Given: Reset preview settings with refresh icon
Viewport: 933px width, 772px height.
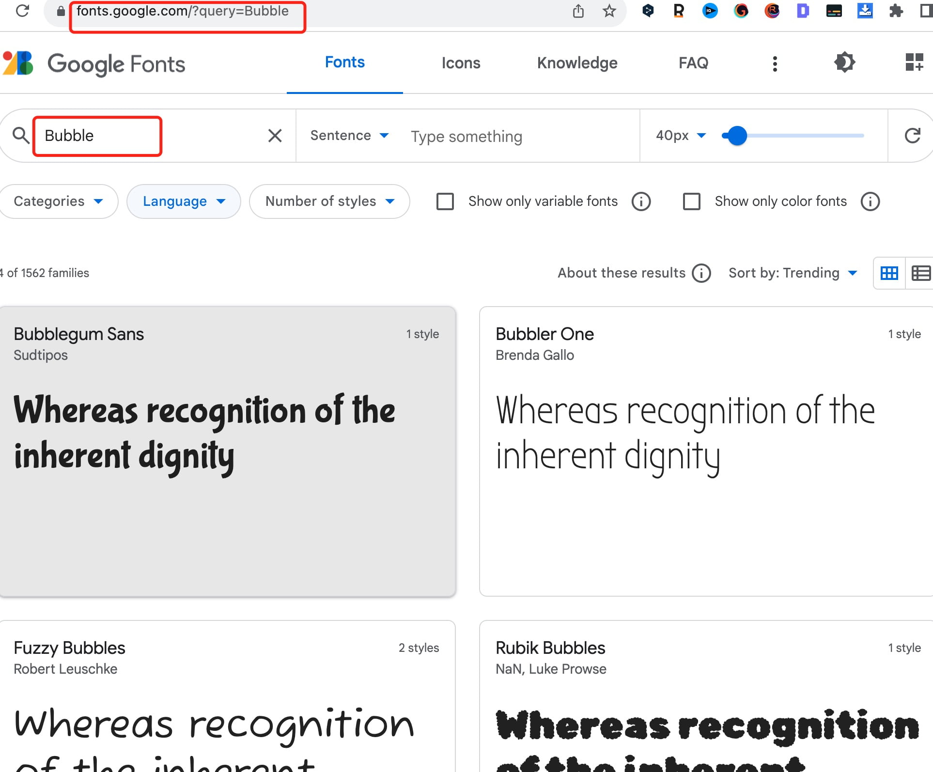Looking at the screenshot, I should [912, 136].
